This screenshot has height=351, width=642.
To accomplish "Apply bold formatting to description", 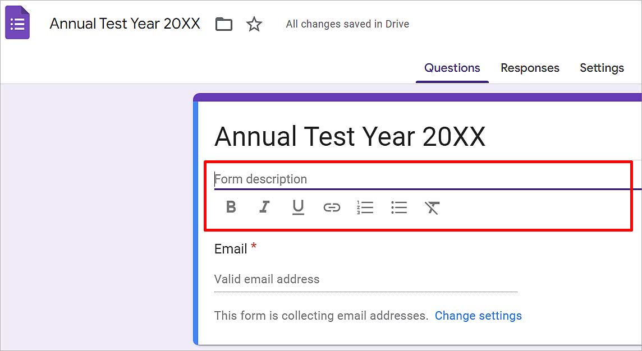I will (231, 207).
